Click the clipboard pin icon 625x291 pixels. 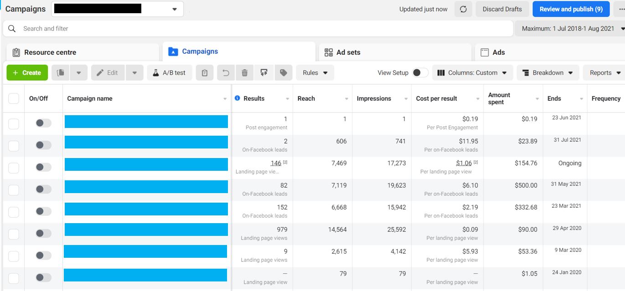tap(204, 72)
